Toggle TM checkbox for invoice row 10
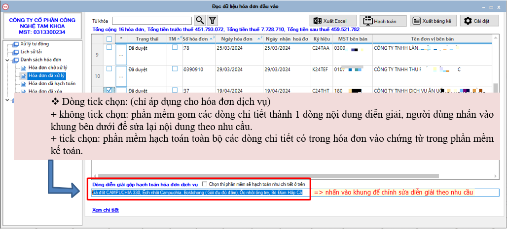Viewport: 507px width, 229px height. point(175,69)
